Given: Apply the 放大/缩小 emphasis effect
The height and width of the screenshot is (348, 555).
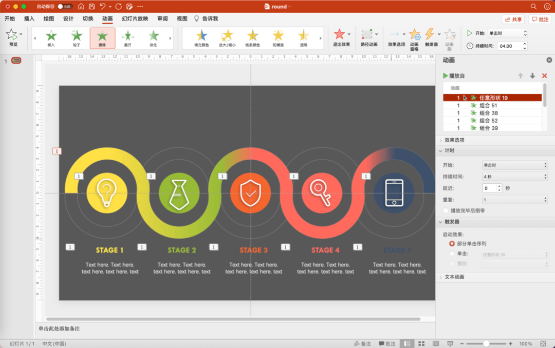Looking at the screenshot, I should pyautogui.click(x=227, y=38).
